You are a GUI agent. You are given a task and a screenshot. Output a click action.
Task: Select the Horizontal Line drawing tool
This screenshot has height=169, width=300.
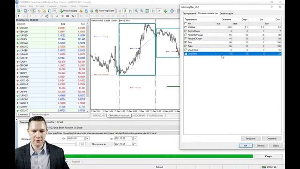(36, 16)
